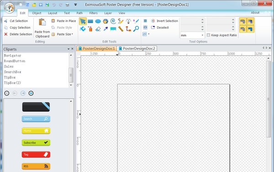The width and height of the screenshot is (274, 172).
Task: Open the Paste Size dropdown
Action: point(62,34)
